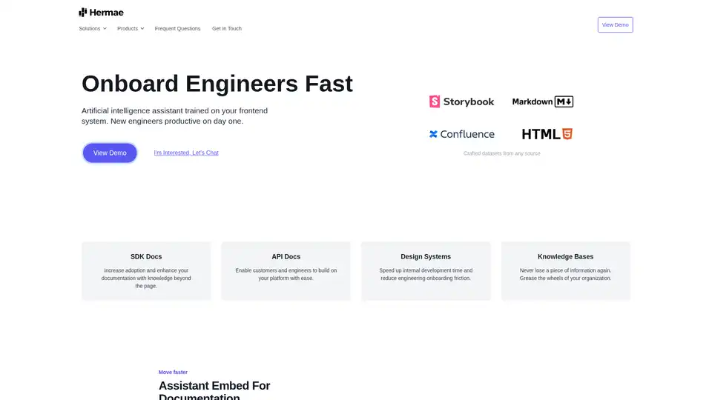Expand the Products dropdown menu

click(x=128, y=28)
